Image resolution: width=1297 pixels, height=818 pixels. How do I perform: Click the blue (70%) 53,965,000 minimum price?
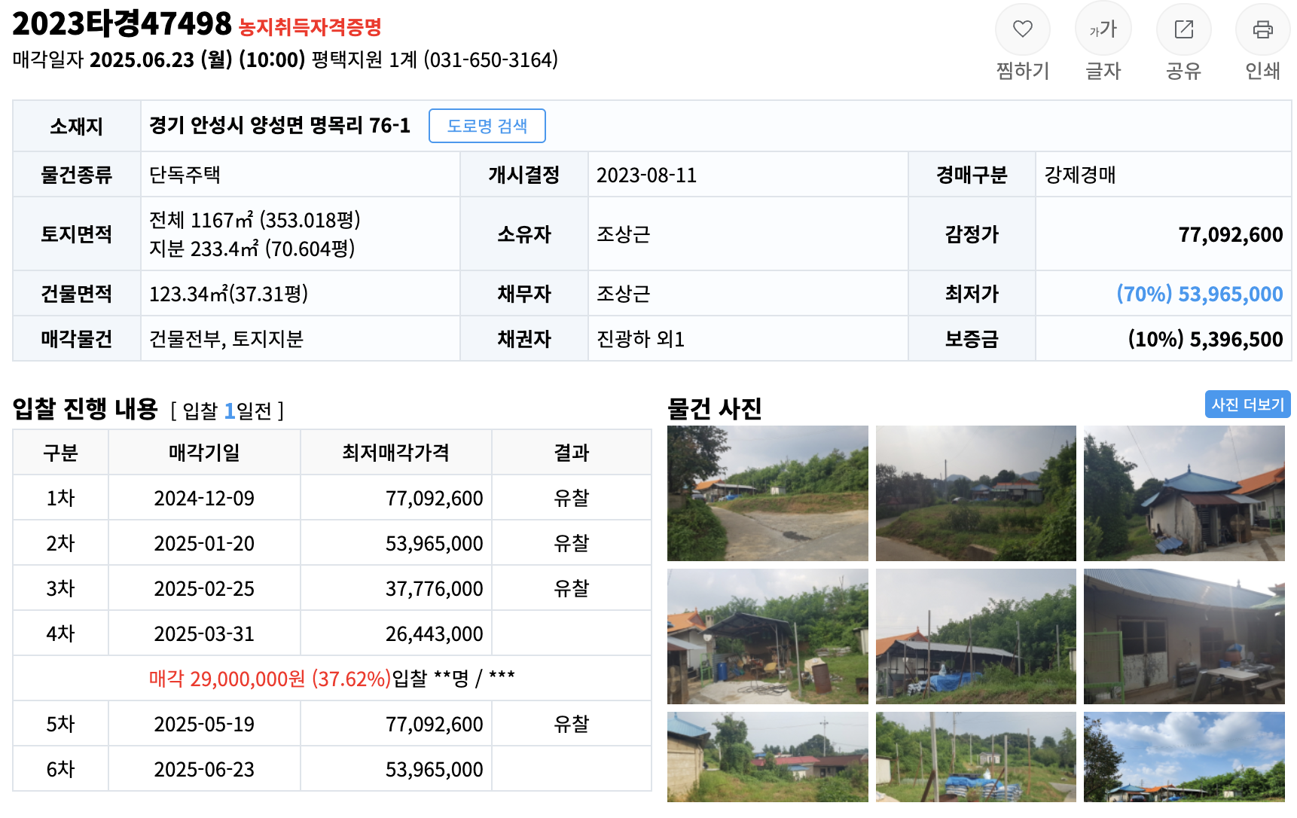pyautogui.click(x=1199, y=294)
